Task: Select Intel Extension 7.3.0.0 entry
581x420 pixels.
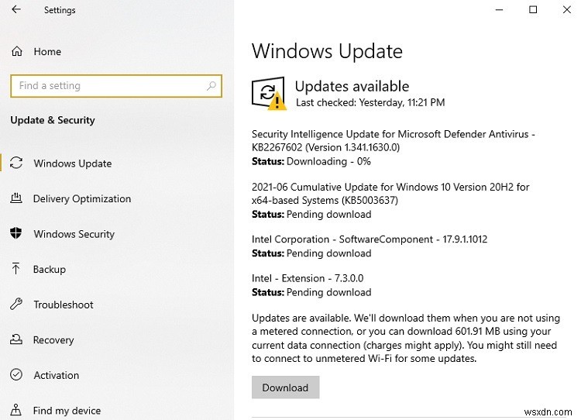Action: tap(308, 278)
